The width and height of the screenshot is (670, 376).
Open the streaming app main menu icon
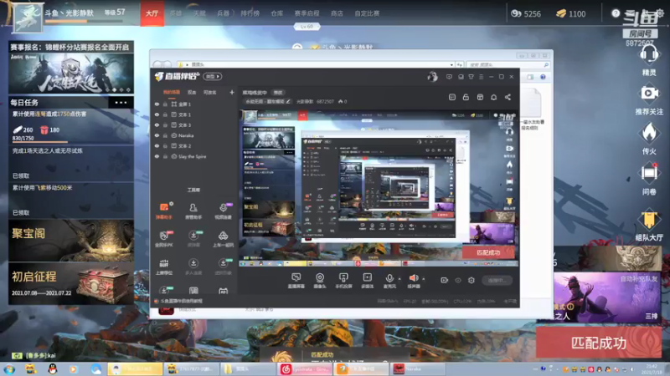click(x=481, y=77)
